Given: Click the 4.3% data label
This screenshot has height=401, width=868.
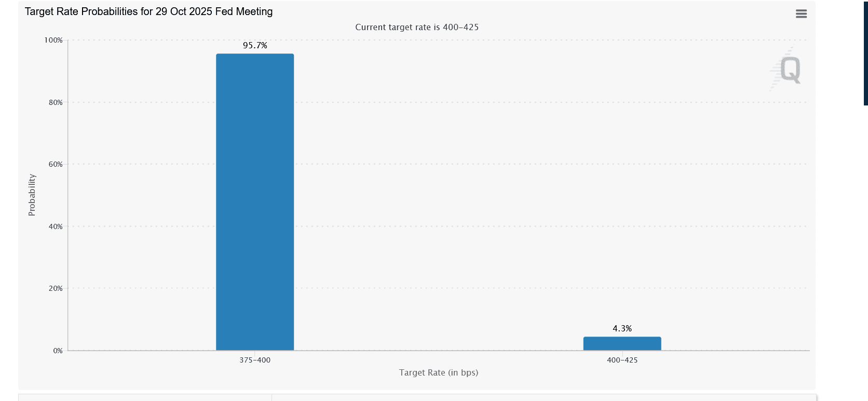Looking at the screenshot, I should (621, 328).
